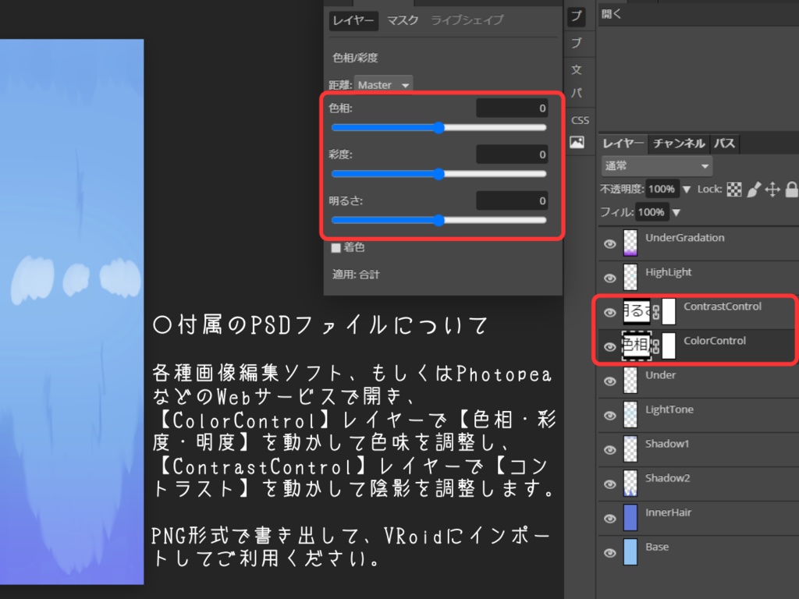Toggle visibility of the HighLight layer
Viewport: 799px width, 599px height.
pyautogui.click(x=609, y=278)
